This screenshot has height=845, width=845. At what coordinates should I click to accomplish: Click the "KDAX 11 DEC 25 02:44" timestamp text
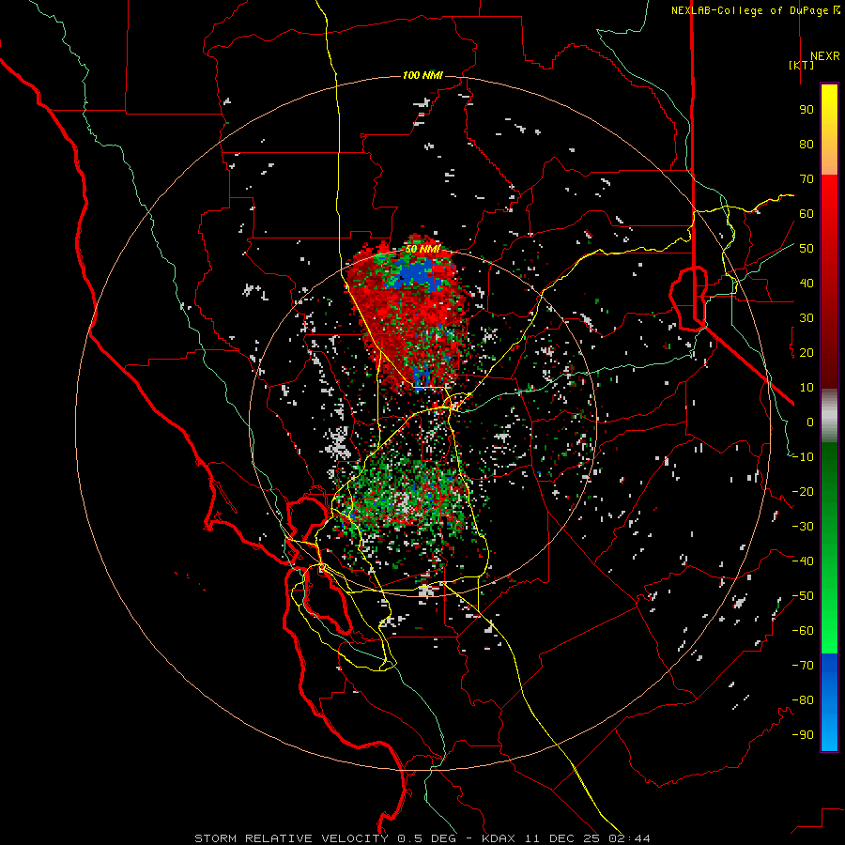[x=566, y=838]
